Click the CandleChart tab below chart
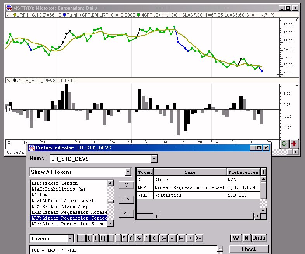Viewport: 305px width, 254px height. pos(17,152)
